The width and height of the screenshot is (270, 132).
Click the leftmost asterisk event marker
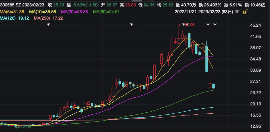pos(48,25)
